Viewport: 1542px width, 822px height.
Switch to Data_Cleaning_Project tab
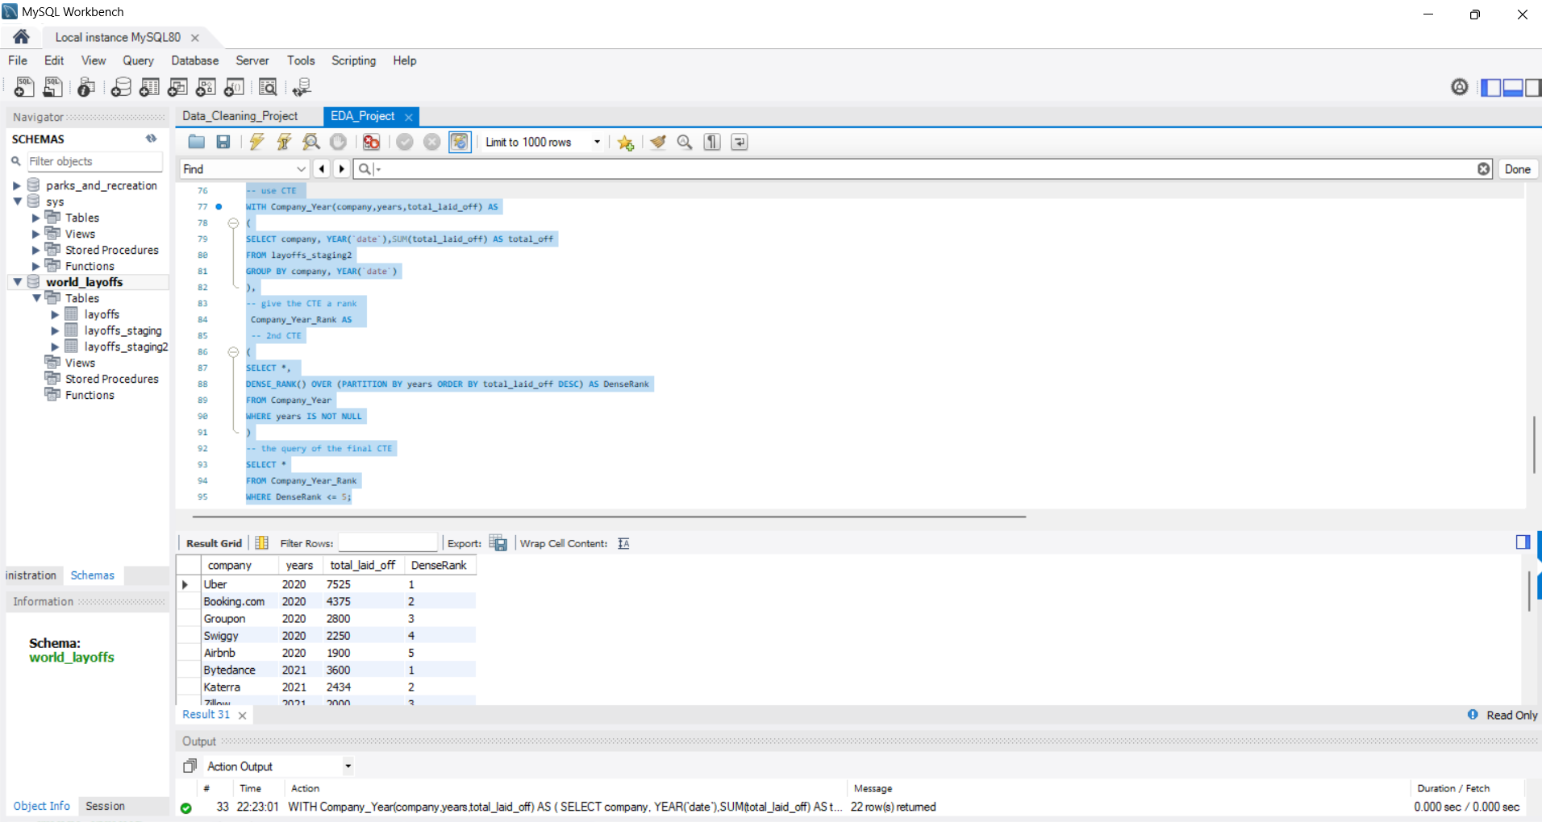coord(240,116)
